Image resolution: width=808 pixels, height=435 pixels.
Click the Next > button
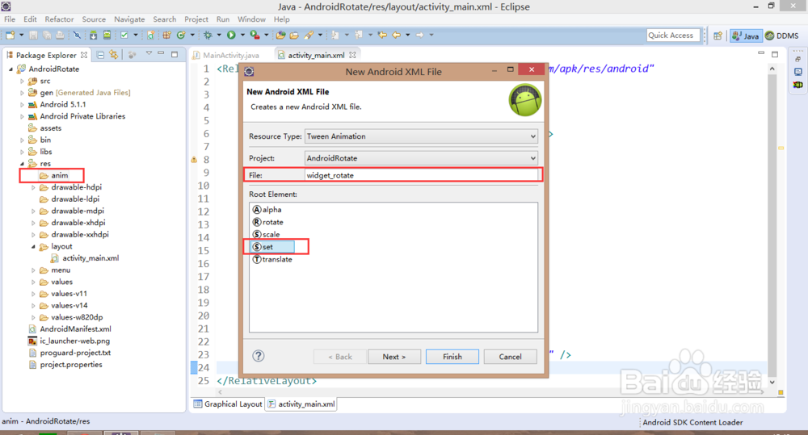tap(394, 356)
